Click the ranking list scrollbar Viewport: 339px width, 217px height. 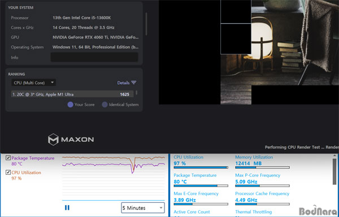pyautogui.click(x=136, y=93)
